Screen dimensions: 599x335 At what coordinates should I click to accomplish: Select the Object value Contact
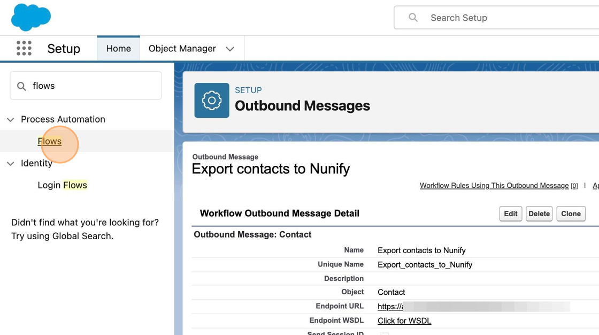tap(391, 292)
